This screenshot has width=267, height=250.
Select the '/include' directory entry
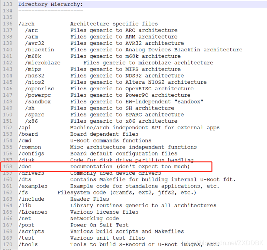point(31,199)
